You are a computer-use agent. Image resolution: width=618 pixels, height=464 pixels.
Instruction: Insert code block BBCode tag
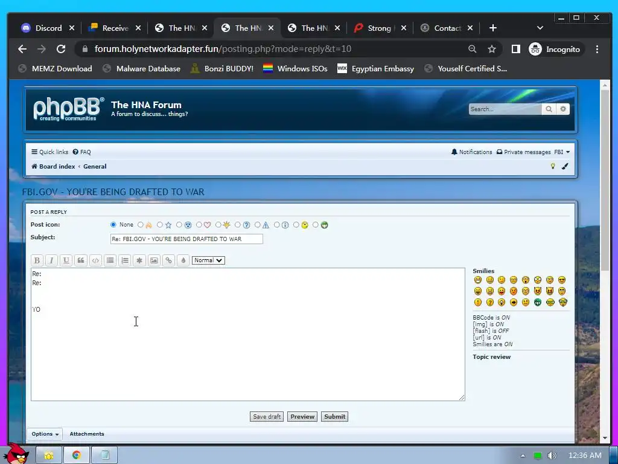pos(95,260)
